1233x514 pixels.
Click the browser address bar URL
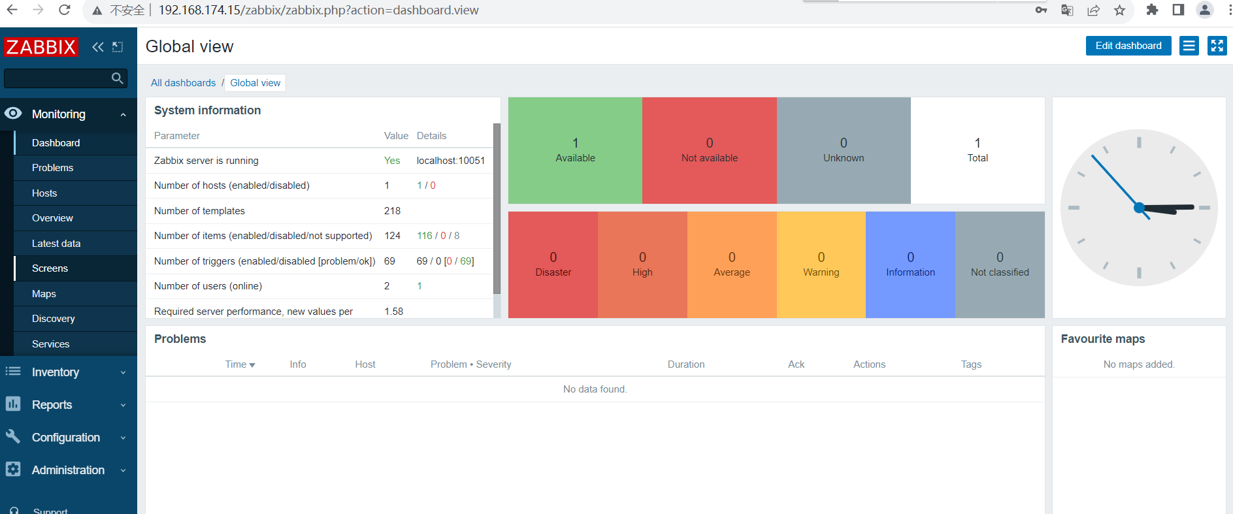[x=318, y=10]
